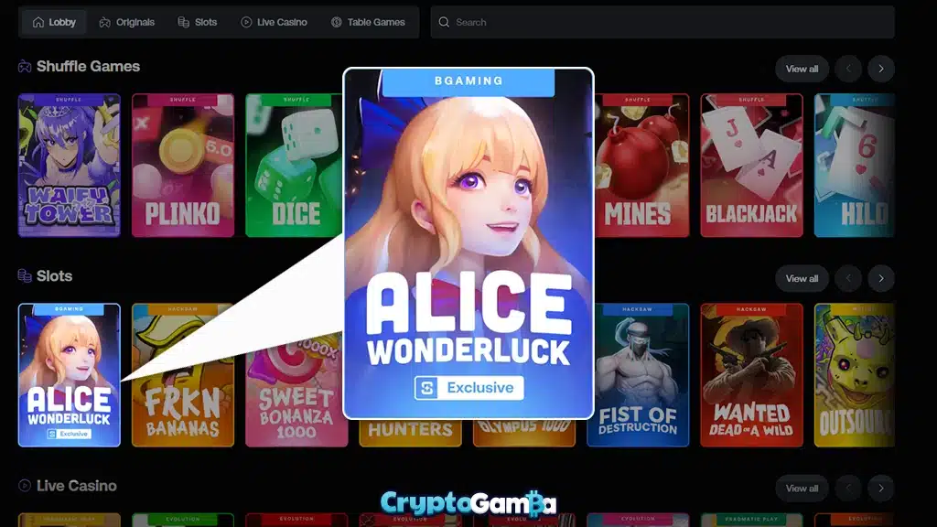
Task: Click the Live Casino heading text
Action: click(77, 486)
